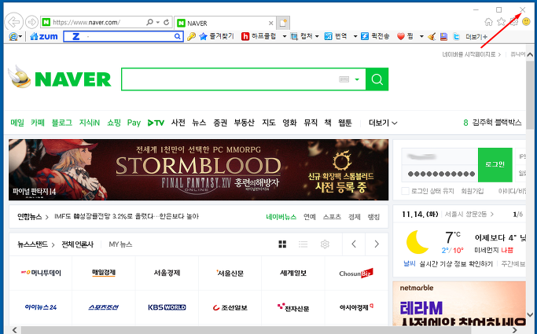This screenshot has height=334, width=537.
Task: Open 하프클럽 toolbar shortcut
Action: [x=259, y=36]
